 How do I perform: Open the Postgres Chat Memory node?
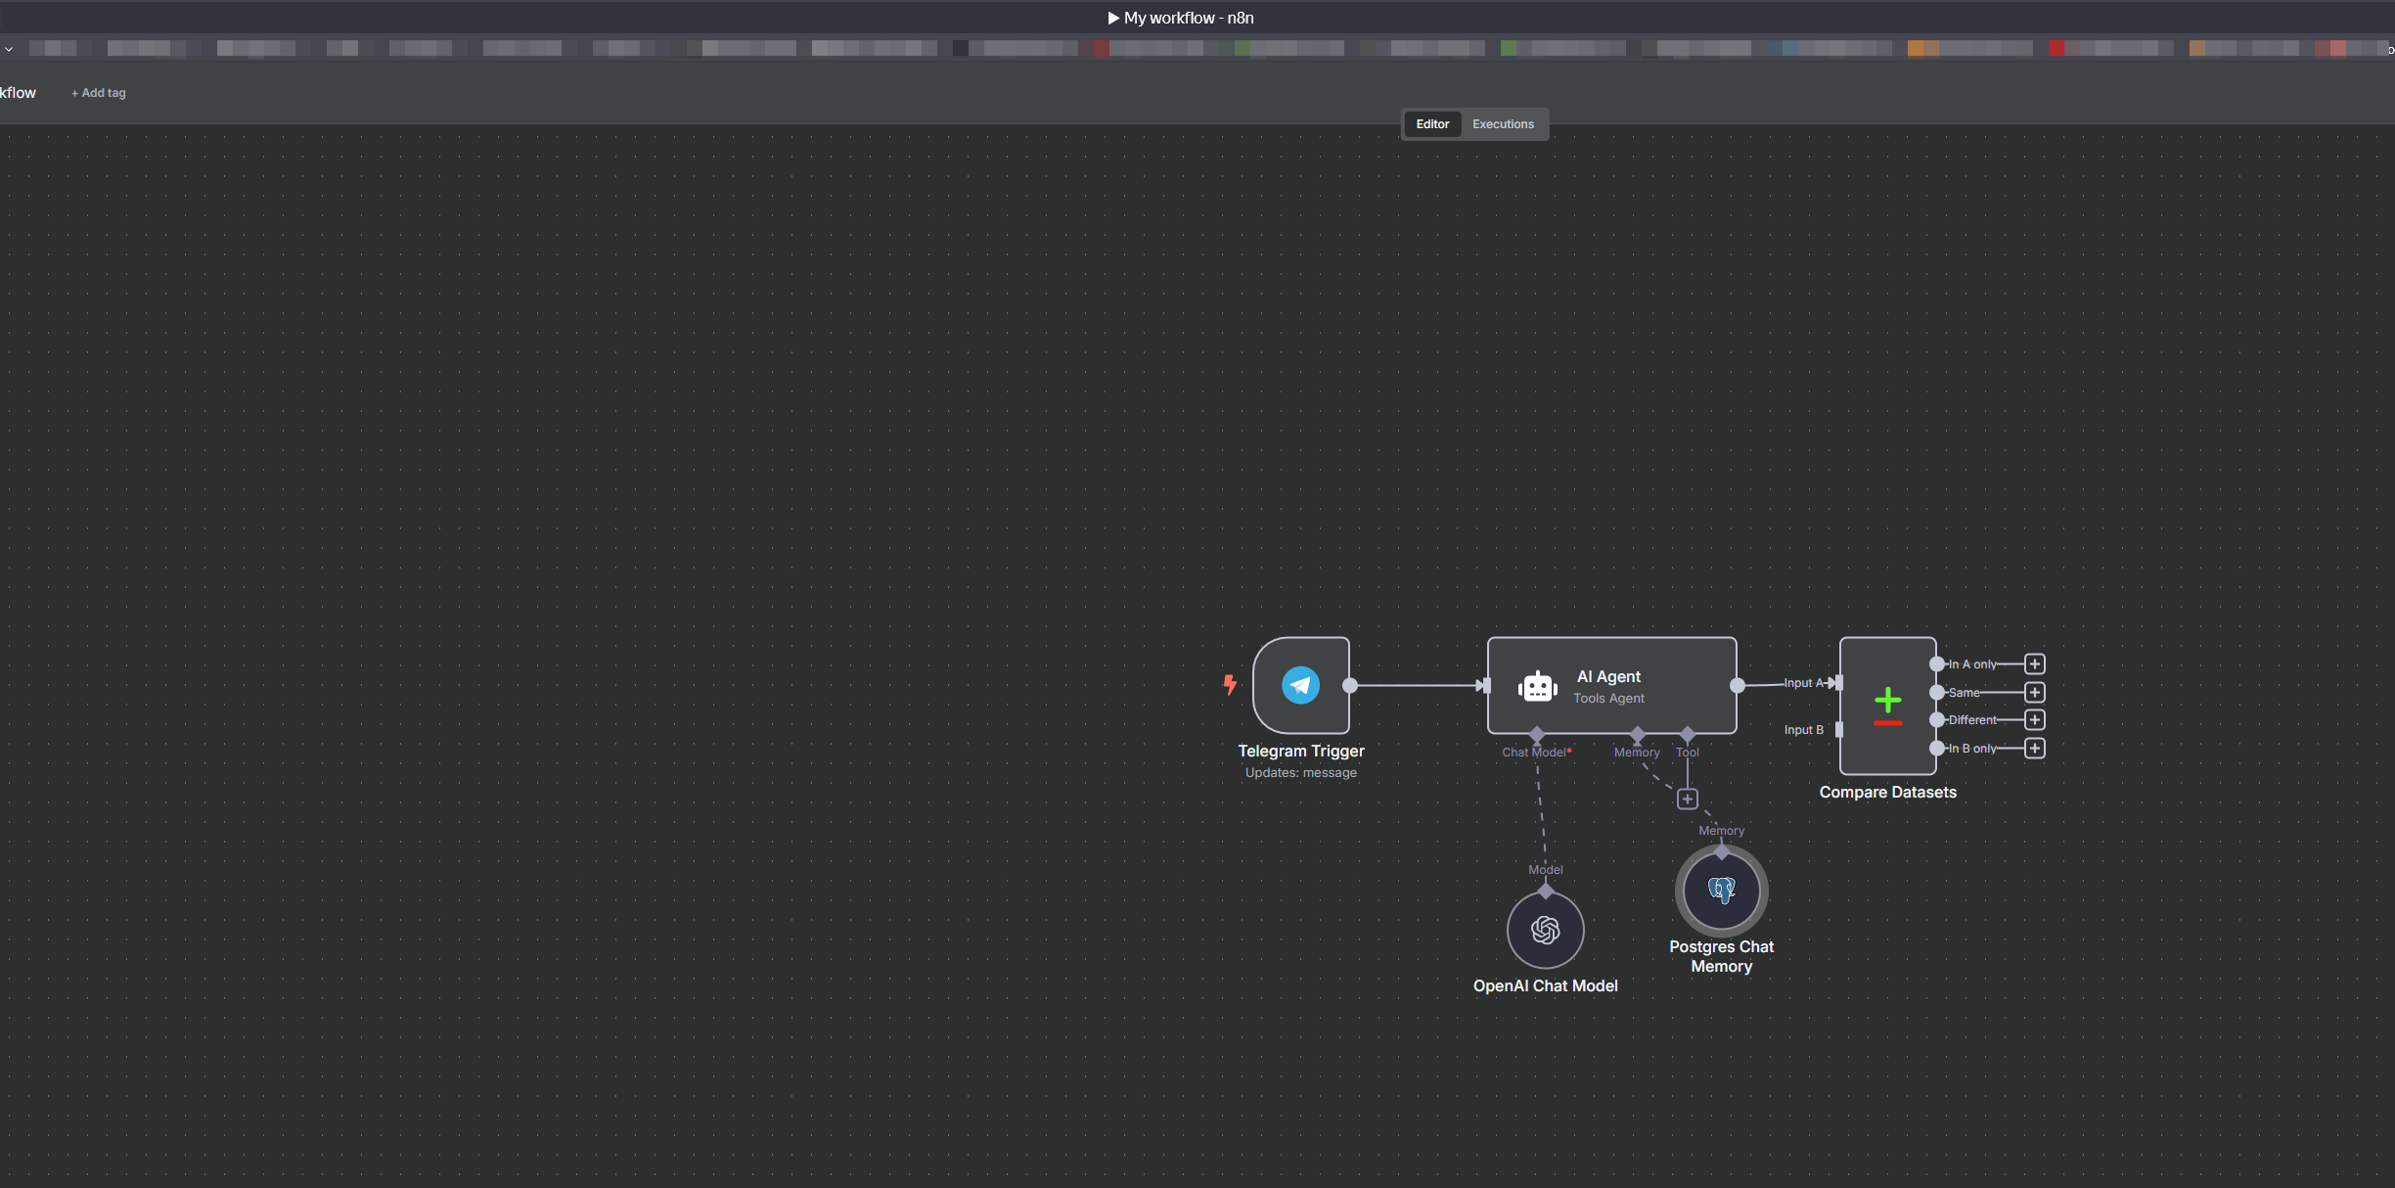click(1721, 891)
